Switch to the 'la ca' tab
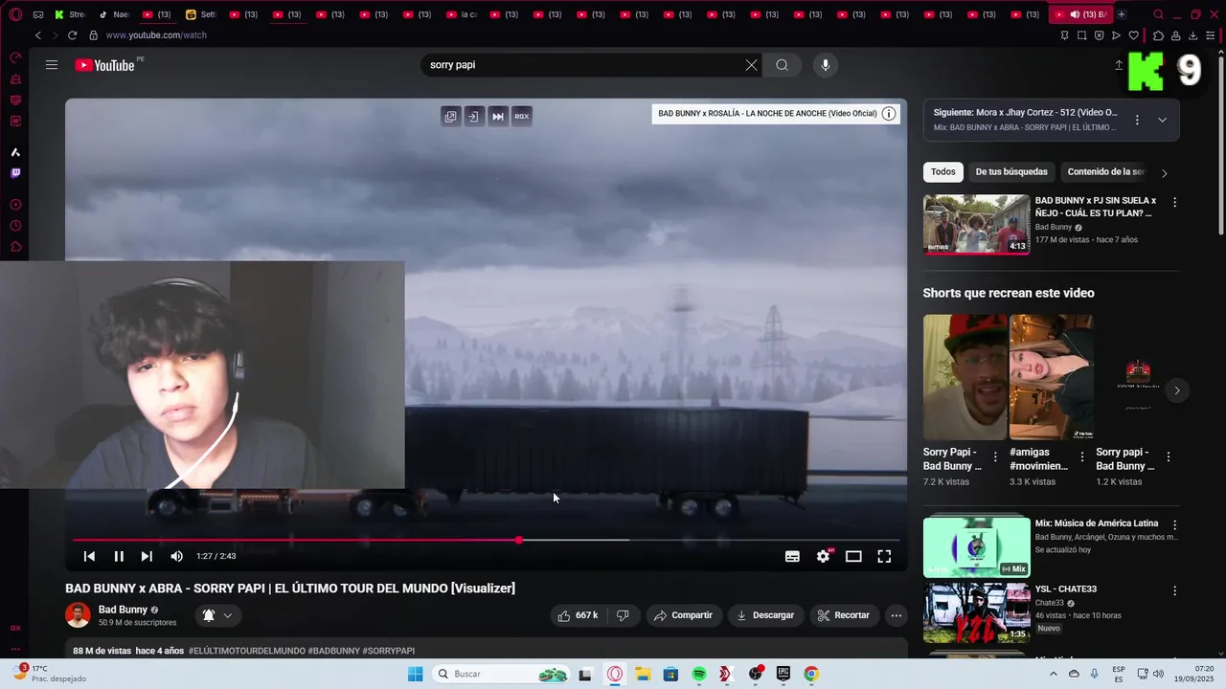1226x689 pixels. [461, 14]
